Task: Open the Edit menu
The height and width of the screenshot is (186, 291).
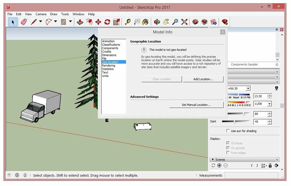Action: (19, 14)
